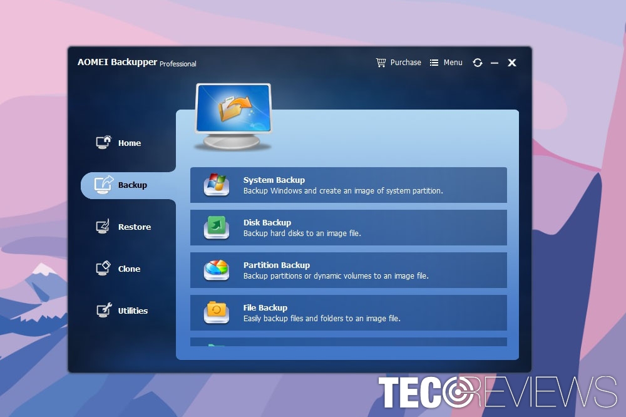626x417 pixels.
Task: Click the Menu list icon
Action: [434, 63]
